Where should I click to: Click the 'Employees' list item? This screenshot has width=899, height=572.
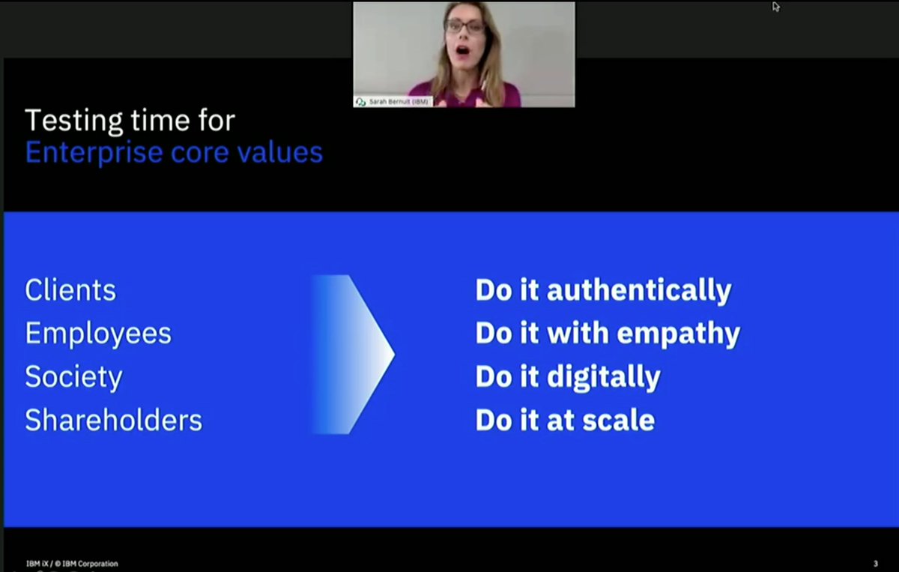[x=98, y=334]
